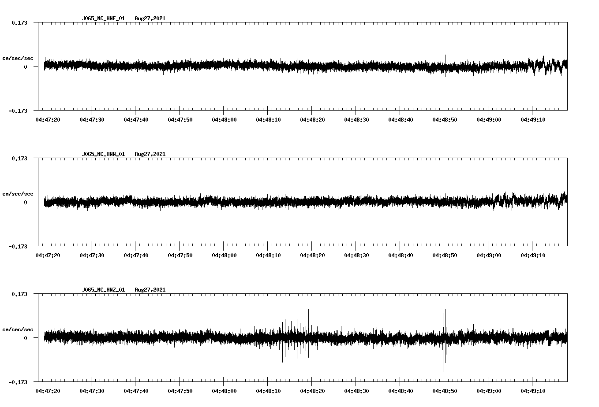The image size is (599, 407).
Task: Click the 0.173 upper limit on HNE plot
Action: point(19,22)
